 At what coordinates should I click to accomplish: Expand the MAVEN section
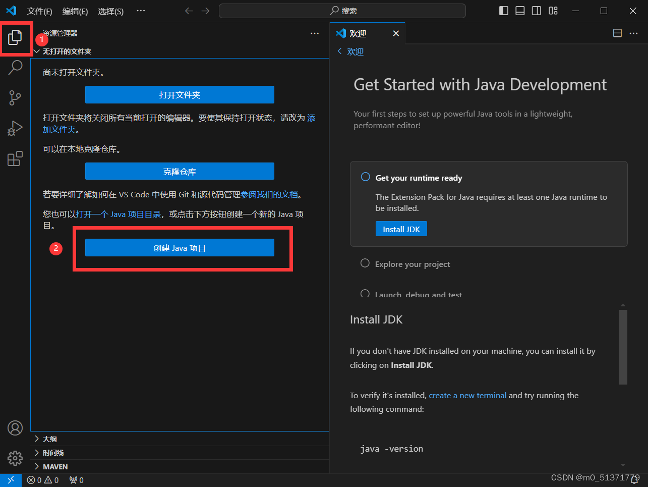click(x=37, y=467)
